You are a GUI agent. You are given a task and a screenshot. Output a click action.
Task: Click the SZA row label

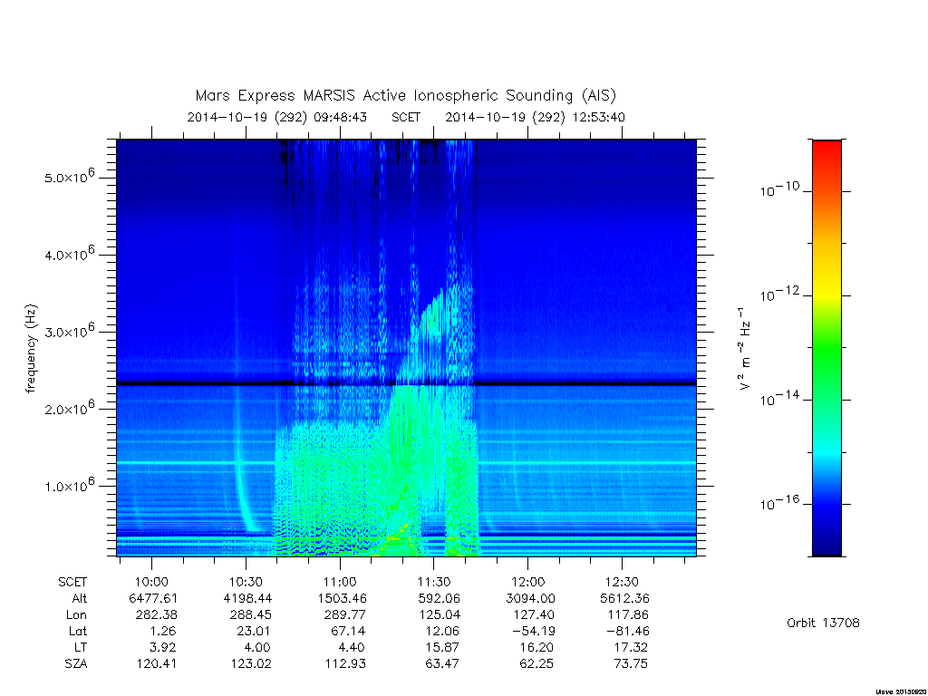[x=76, y=663]
